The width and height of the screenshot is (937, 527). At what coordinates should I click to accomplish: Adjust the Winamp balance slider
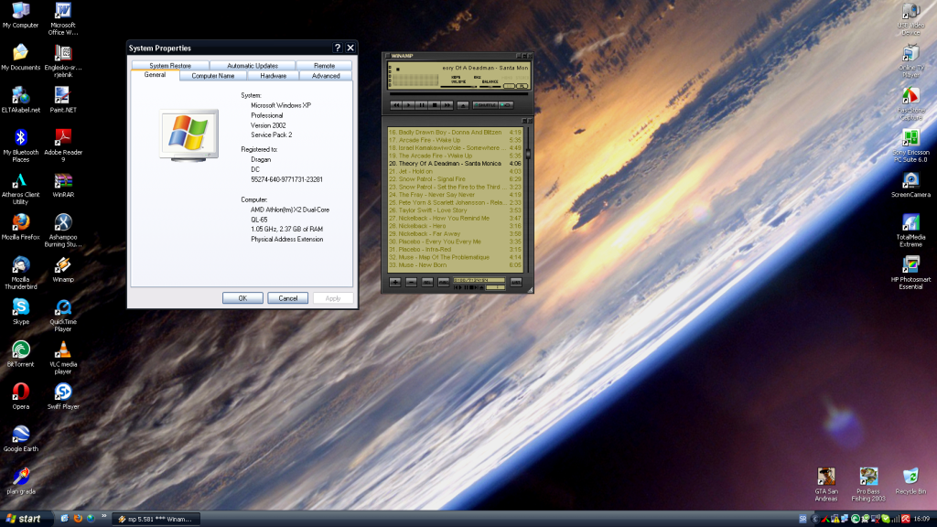pos(490,86)
